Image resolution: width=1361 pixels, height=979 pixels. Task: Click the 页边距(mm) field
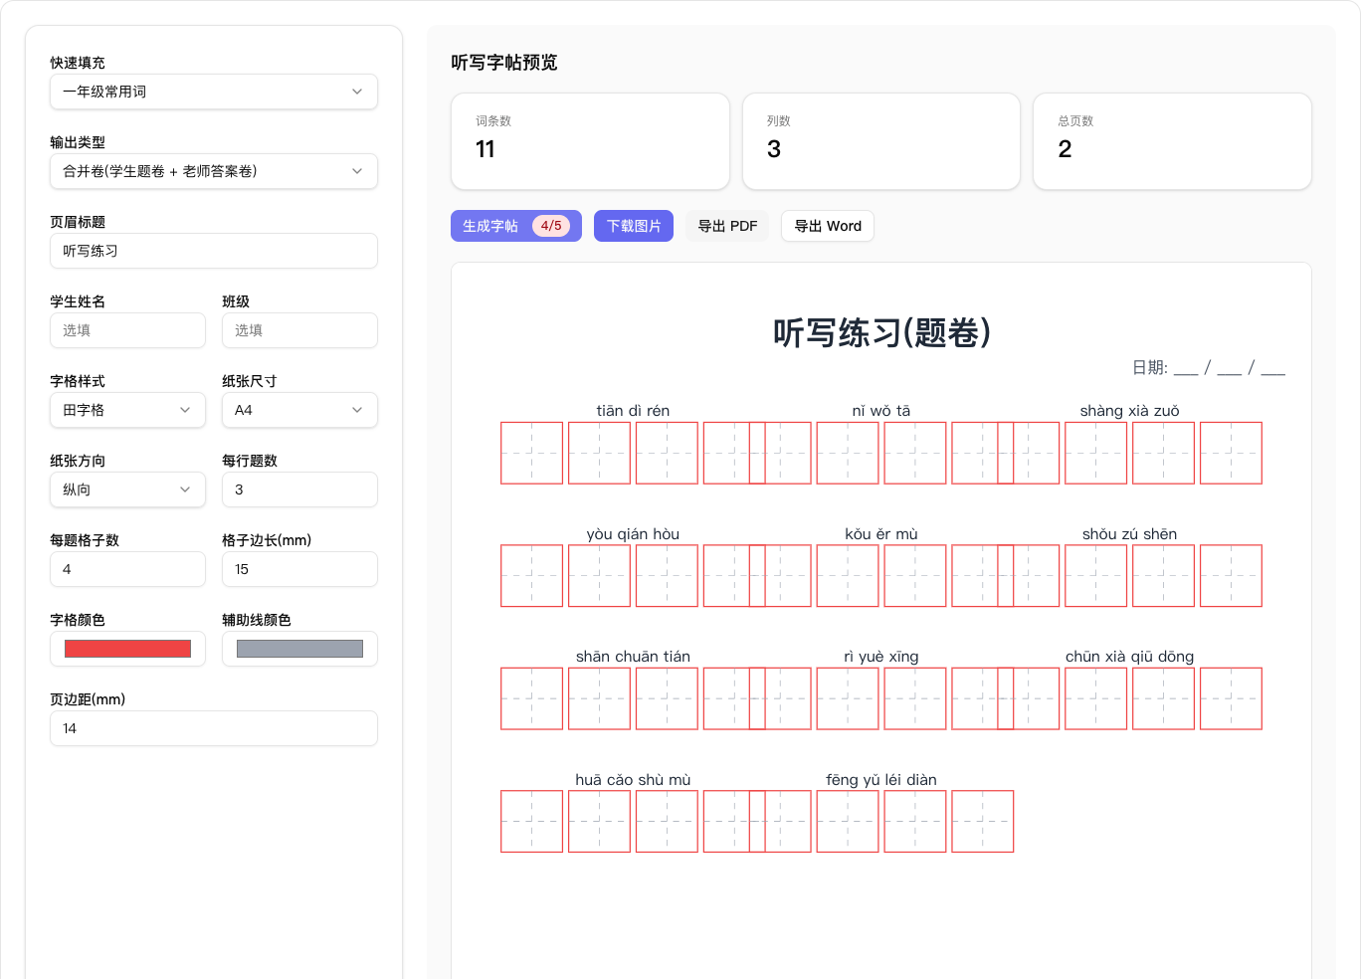point(214,728)
